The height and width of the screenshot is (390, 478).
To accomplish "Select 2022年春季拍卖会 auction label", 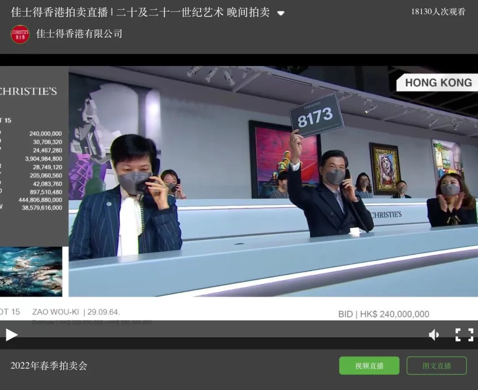I will click(49, 365).
